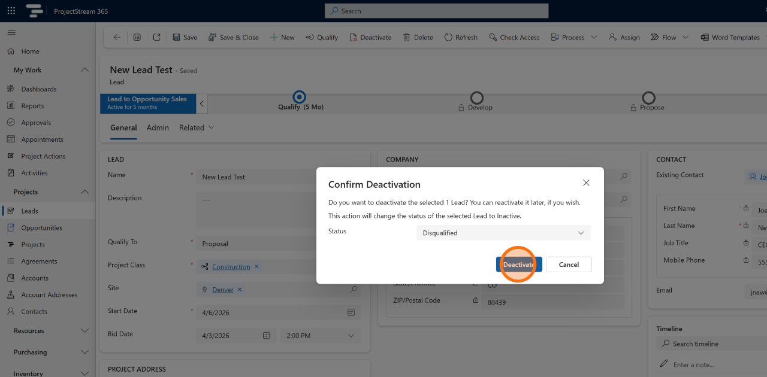Expand the Resources sidebar section
Screen dimensions: 767x377
(x=84, y=331)
